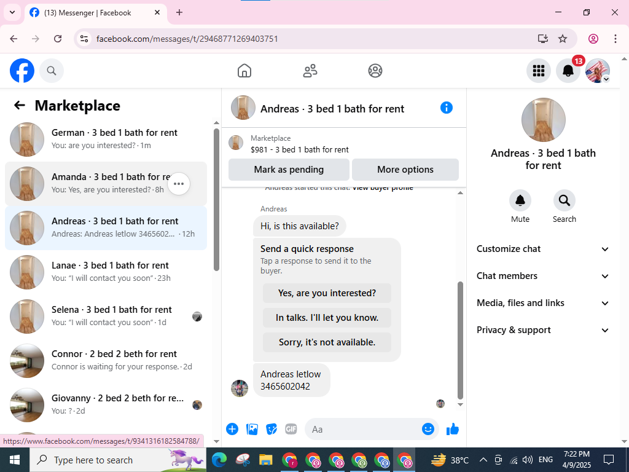Image resolution: width=629 pixels, height=472 pixels.
Task: Open the Notifications bell with 13 badge
Action: coord(568,71)
